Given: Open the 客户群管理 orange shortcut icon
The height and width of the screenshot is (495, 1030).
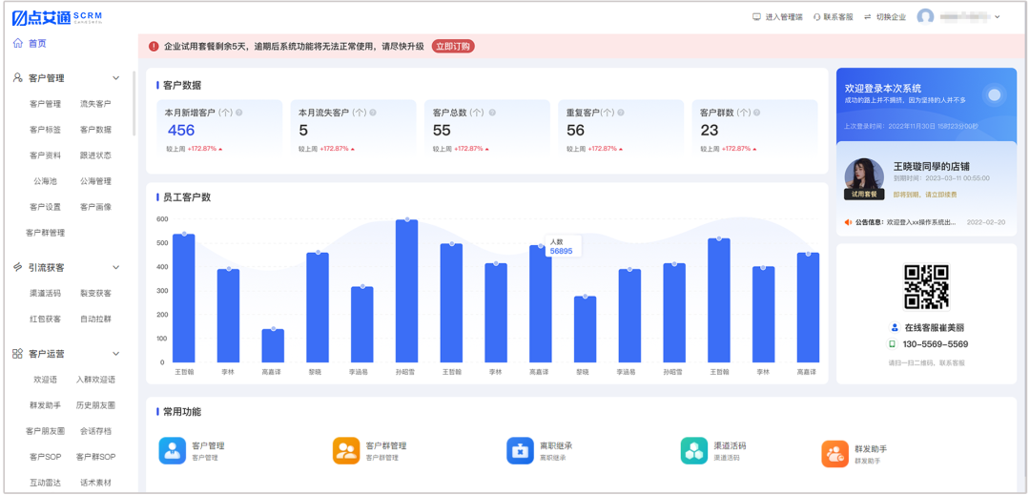Looking at the screenshot, I should pyautogui.click(x=346, y=450).
